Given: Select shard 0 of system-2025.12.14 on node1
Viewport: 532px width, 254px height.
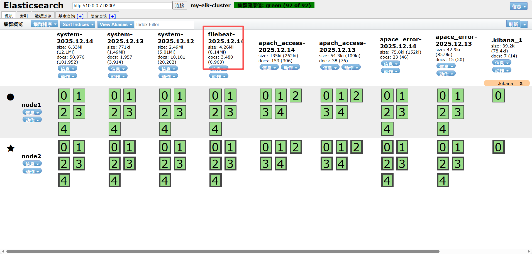Looking at the screenshot, I should [x=64, y=95].
